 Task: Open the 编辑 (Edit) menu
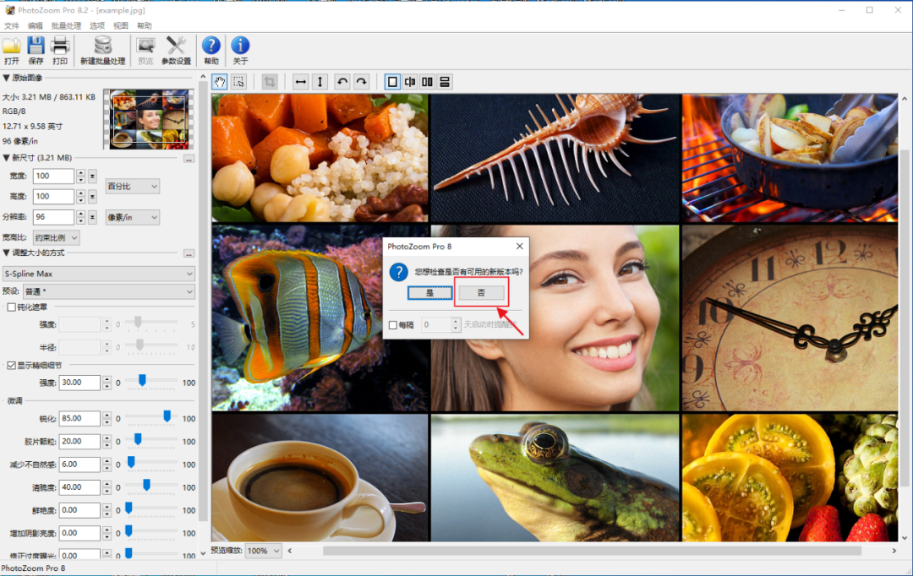[36, 25]
